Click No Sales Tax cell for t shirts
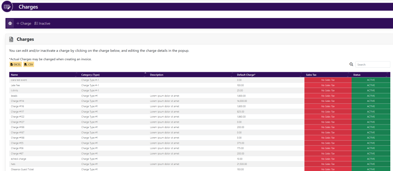 click(x=328, y=90)
